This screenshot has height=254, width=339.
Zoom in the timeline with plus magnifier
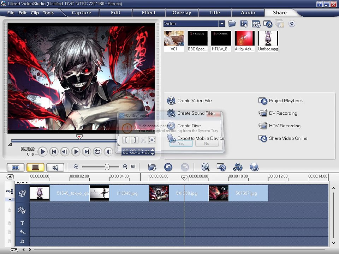[x=125, y=167]
